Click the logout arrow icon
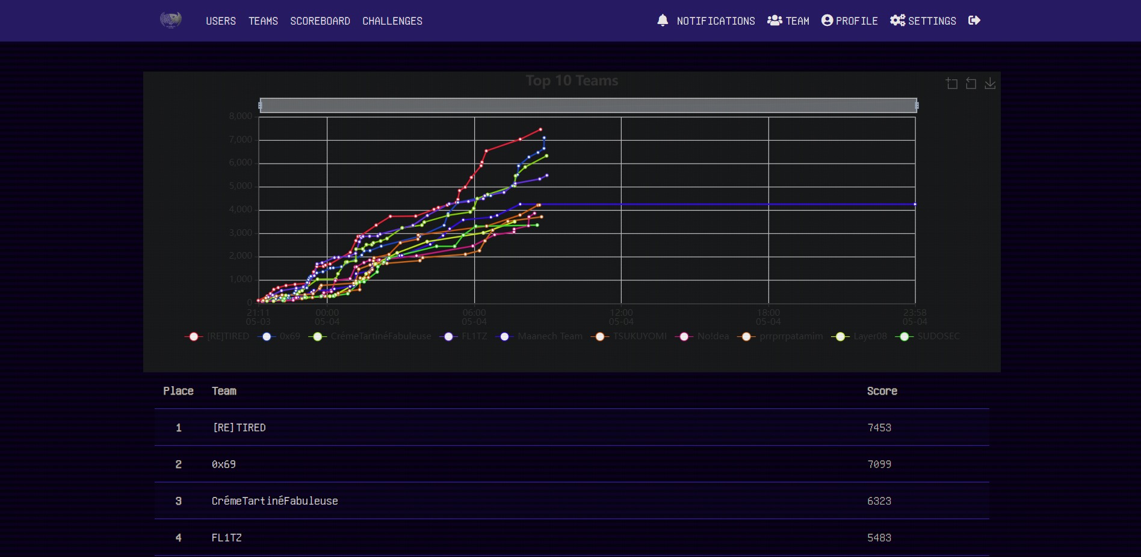Viewport: 1141px width, 557px height. click(x=974, y=20)
